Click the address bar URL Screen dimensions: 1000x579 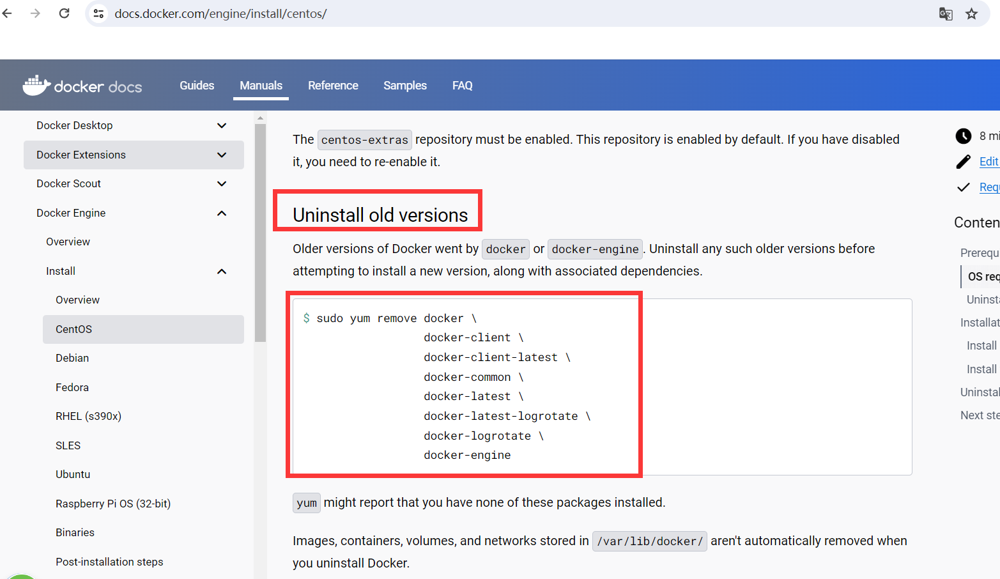(x=220, y=13)
